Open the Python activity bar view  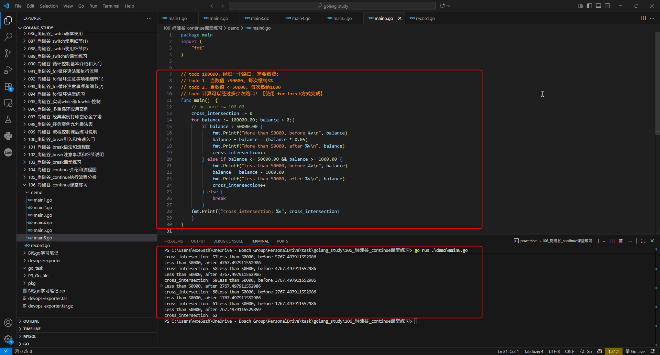tap(8, 136)
